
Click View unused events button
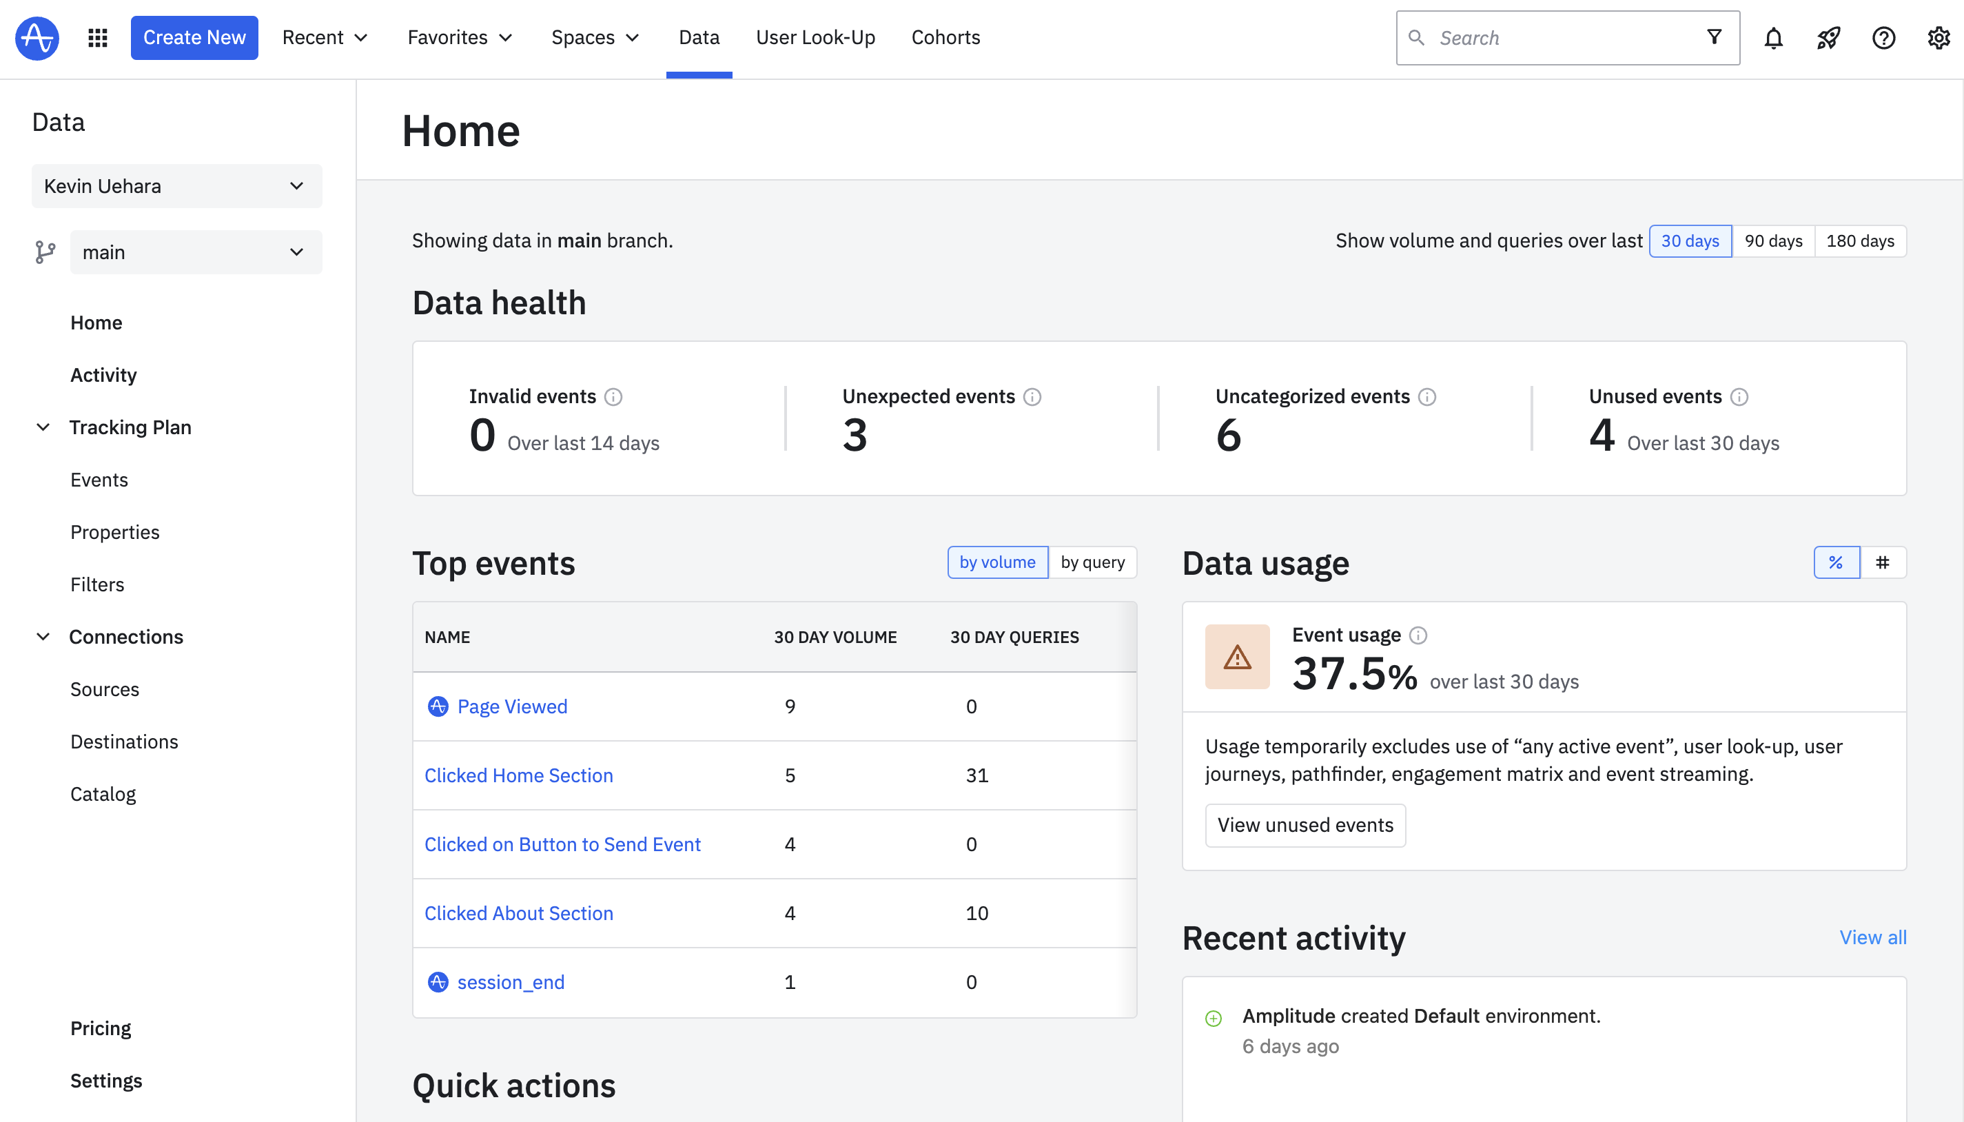[x=1305, y=824]
